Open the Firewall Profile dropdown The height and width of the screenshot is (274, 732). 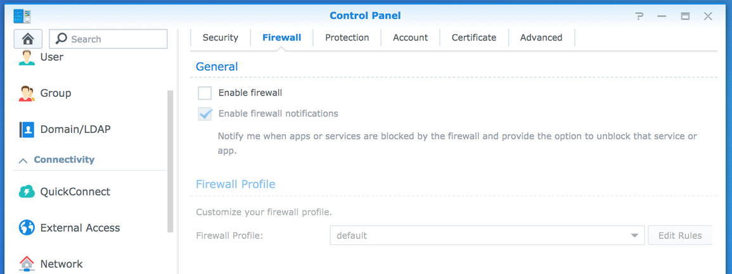pos(487,235)
